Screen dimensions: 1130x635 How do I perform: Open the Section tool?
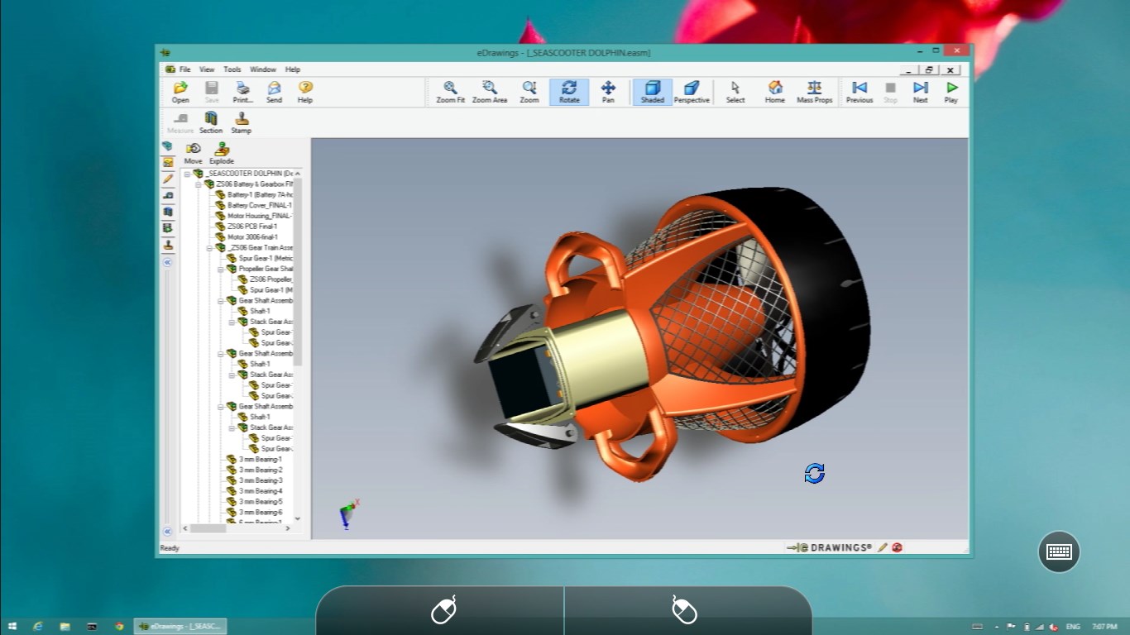211,122
